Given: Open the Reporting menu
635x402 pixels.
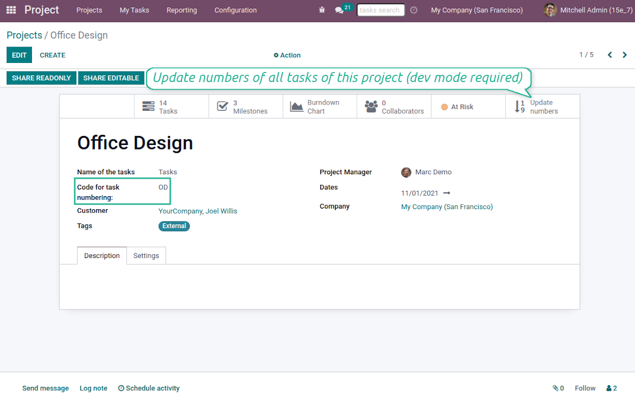Looking at the screenshot, I should point(182,10).
